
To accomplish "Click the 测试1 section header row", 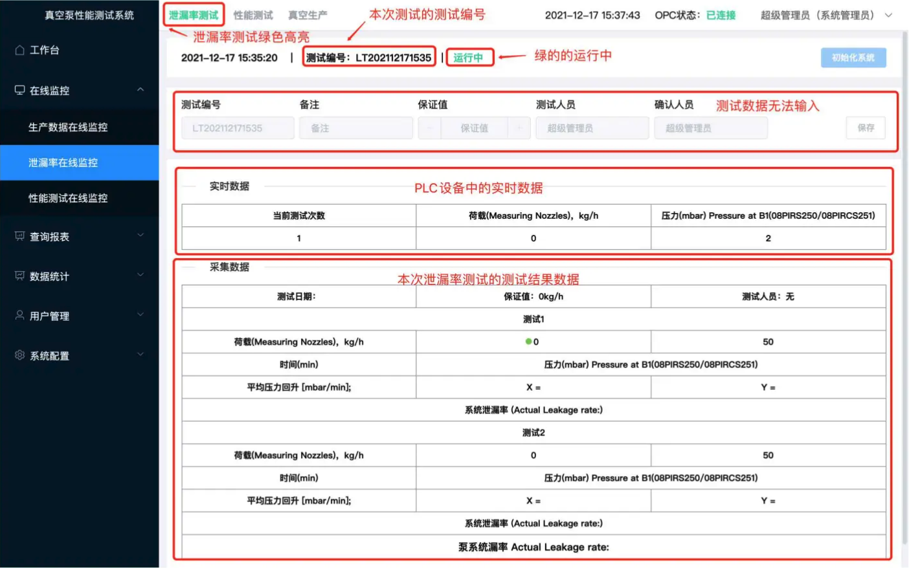I will point(533,319).
